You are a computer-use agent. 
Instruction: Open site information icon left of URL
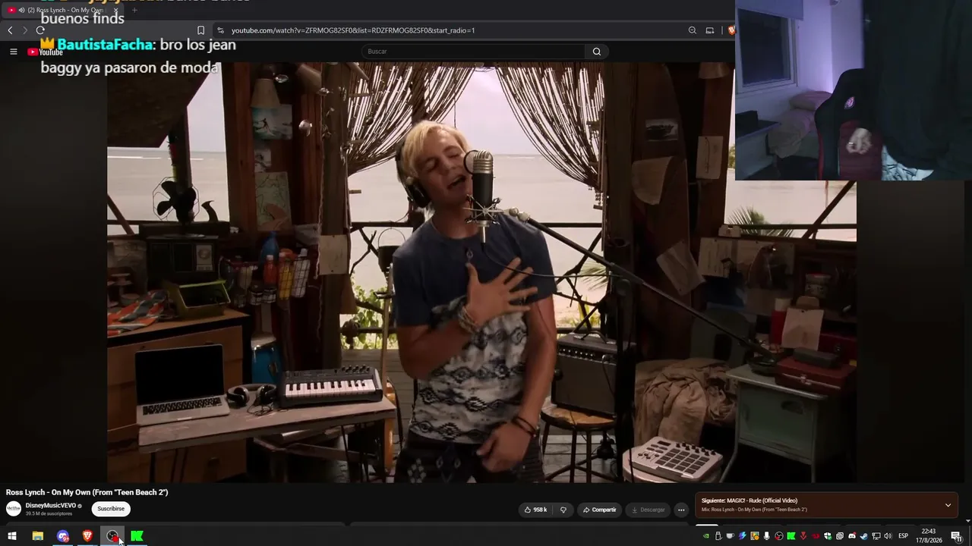(220, 30)
